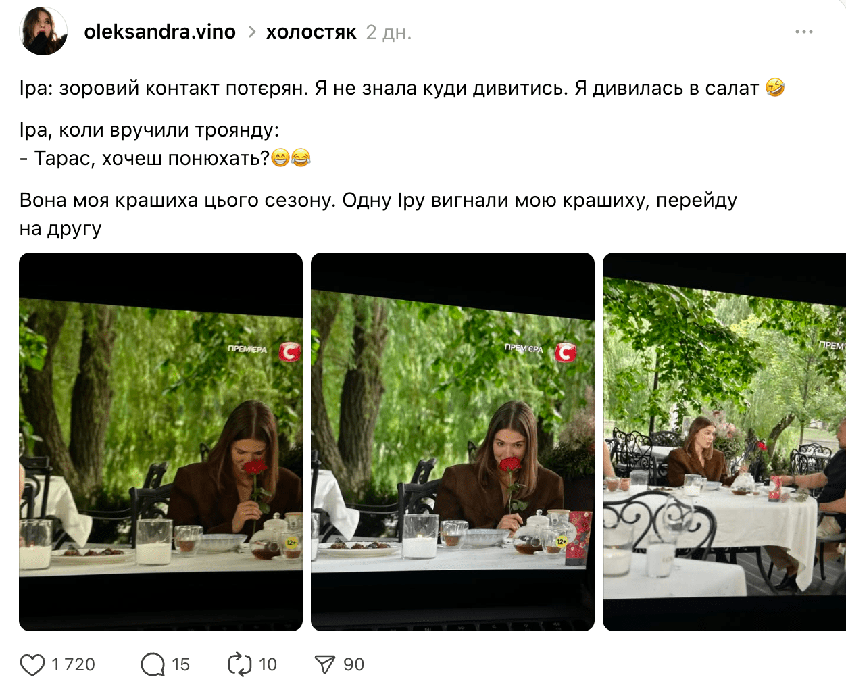Screen dimensions: 846x692
Task: Share the post with the paper plane icon
Action: tap(325, 665)
